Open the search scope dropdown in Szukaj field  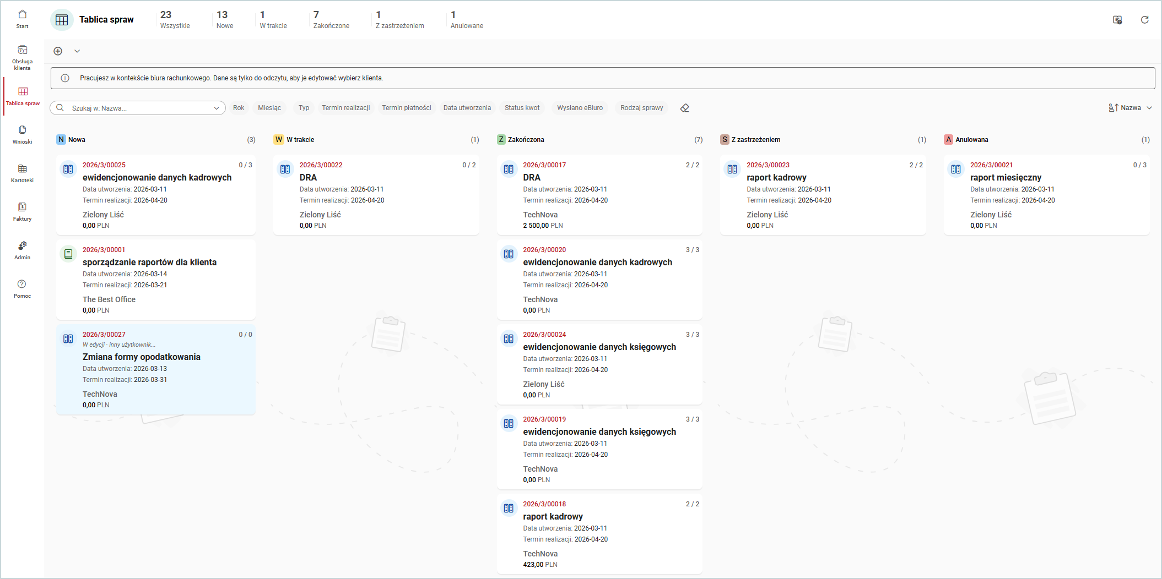click(216, 108)
